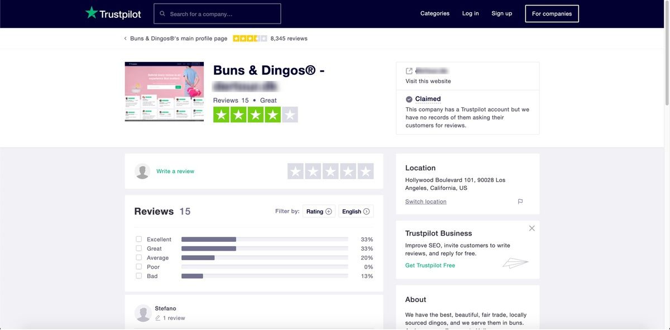Image resolution: width=670 pixels, height=330 pixels.
Task: Rate two stars in the review box
Action: point(313,171)
